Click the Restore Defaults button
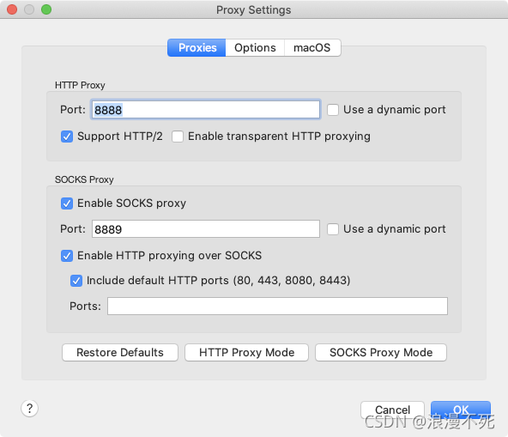The height and width of the screenshot is (437, 508). click(120, 352)
